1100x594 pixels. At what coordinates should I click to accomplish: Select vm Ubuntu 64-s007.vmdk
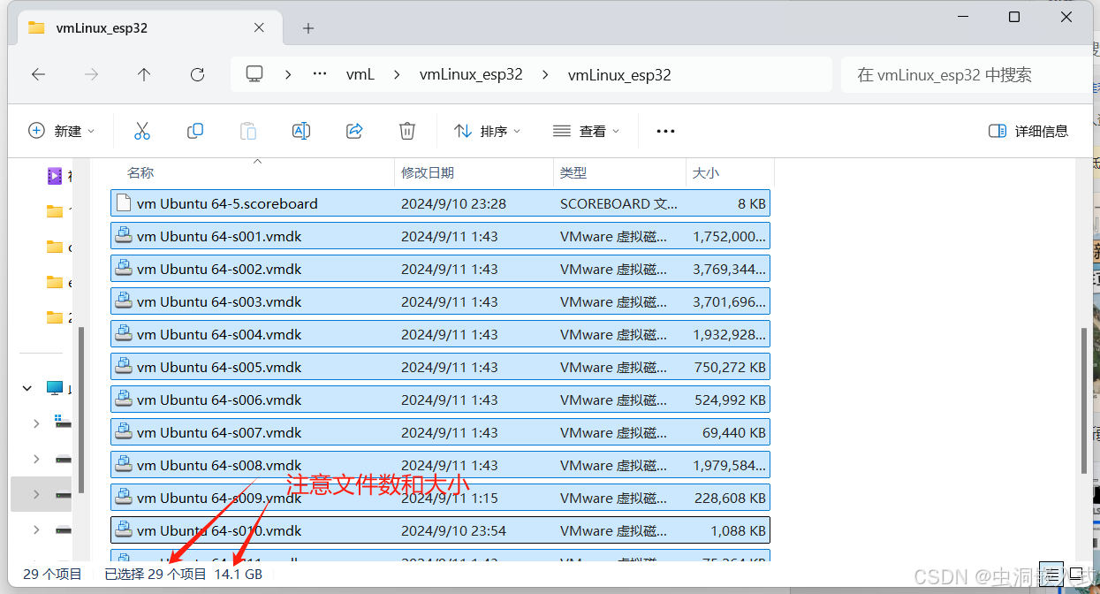click(440, 432)
